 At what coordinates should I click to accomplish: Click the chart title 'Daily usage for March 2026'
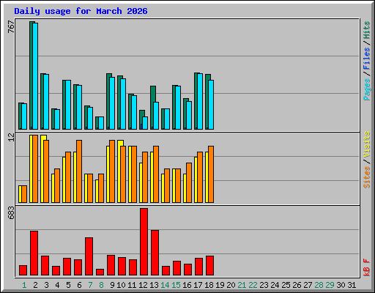coord(81,11)
